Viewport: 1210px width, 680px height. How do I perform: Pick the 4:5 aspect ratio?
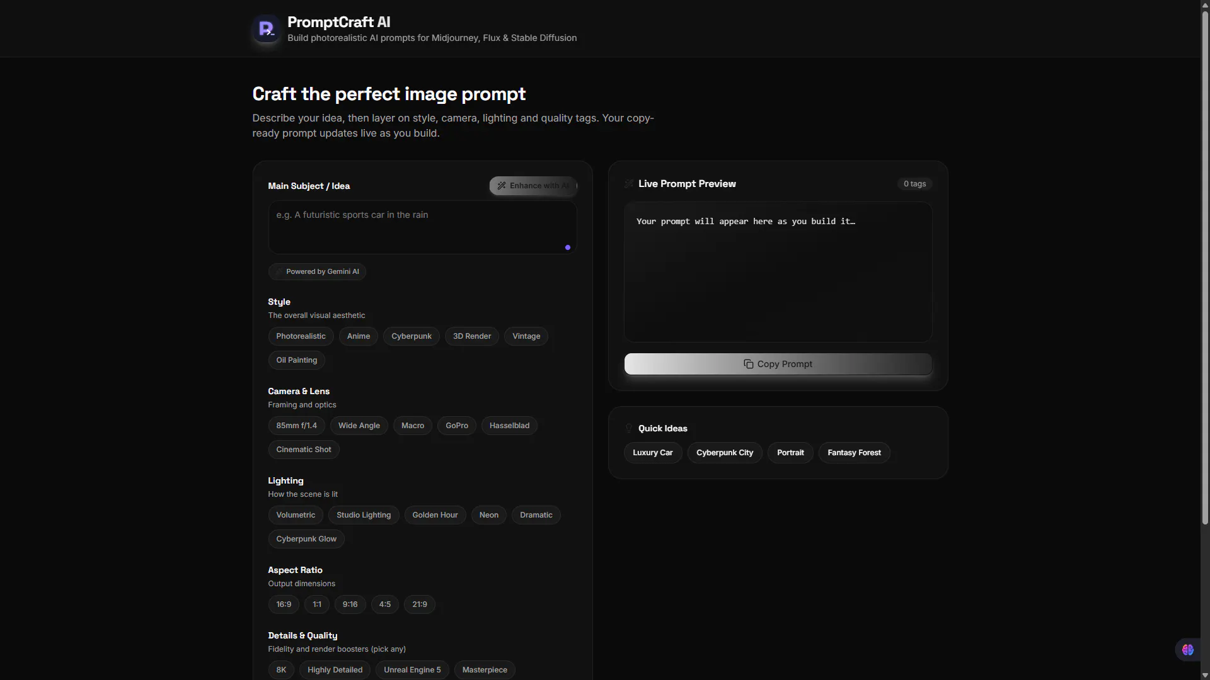(385, 604)
